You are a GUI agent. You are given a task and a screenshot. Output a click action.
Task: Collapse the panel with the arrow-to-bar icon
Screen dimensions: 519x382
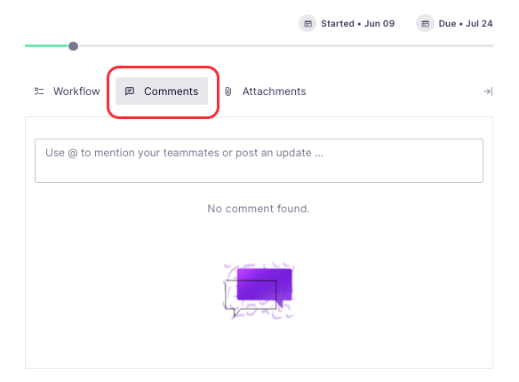click(x=488, y=92)
